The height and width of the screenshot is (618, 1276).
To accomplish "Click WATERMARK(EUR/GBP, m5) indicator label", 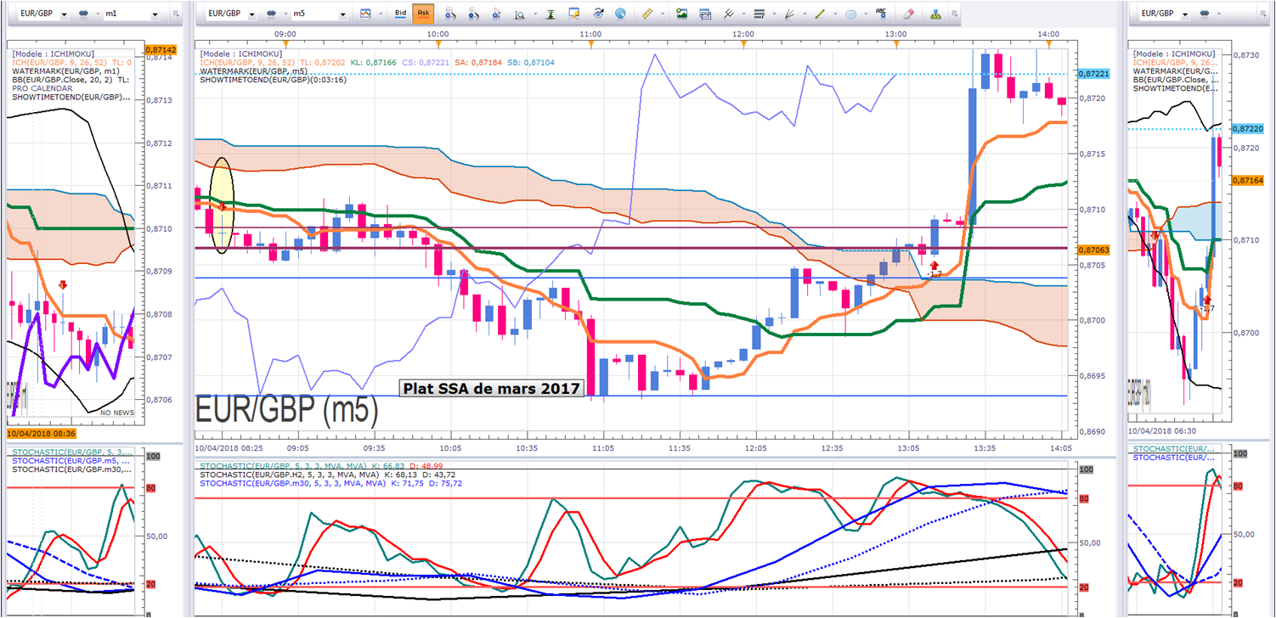I will [x=253, y=70].
